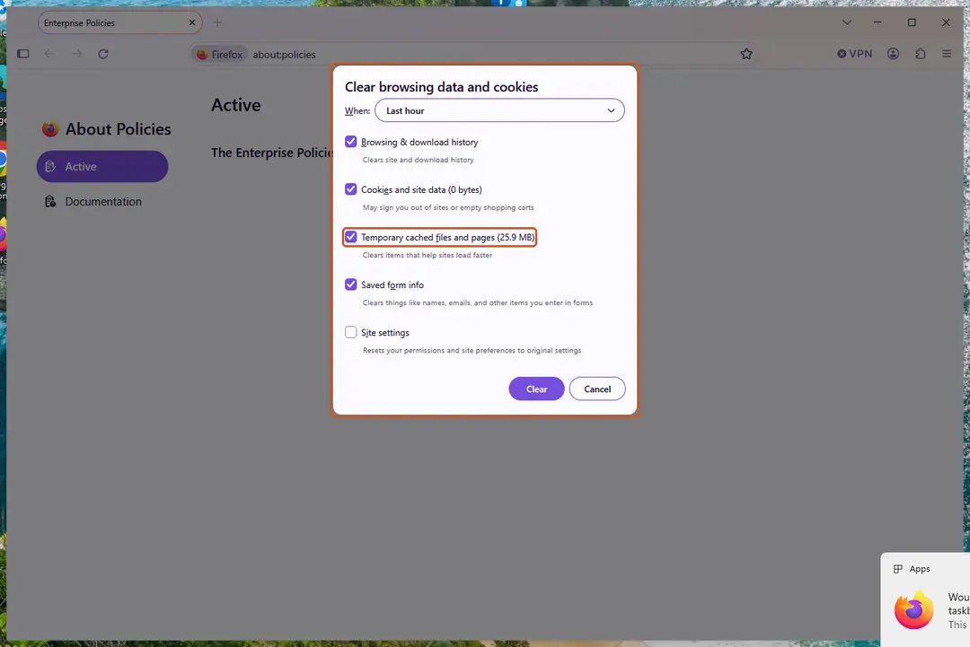Open the Firefox account icon
This screenshot has width=970, height=647.
(x=894, y=54)
